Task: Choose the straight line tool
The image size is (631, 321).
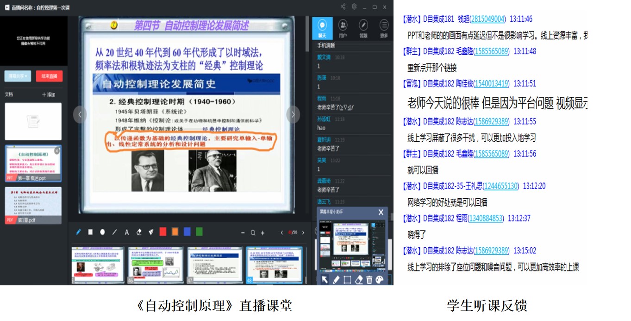Action: 114,232
